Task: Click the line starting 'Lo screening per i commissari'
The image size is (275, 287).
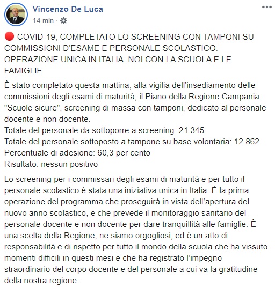Action: pyautogui.click(x=125, y=179)
